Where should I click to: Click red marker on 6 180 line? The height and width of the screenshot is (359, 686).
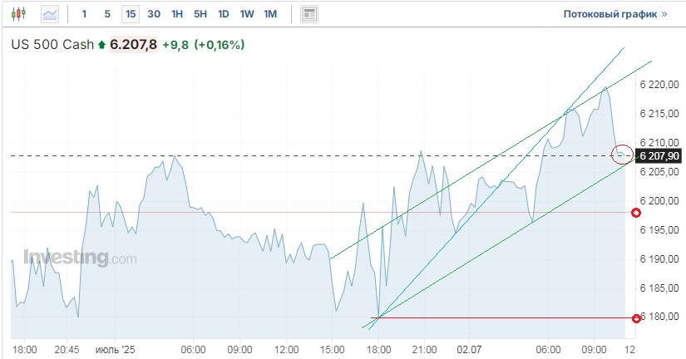pos(636,317)
